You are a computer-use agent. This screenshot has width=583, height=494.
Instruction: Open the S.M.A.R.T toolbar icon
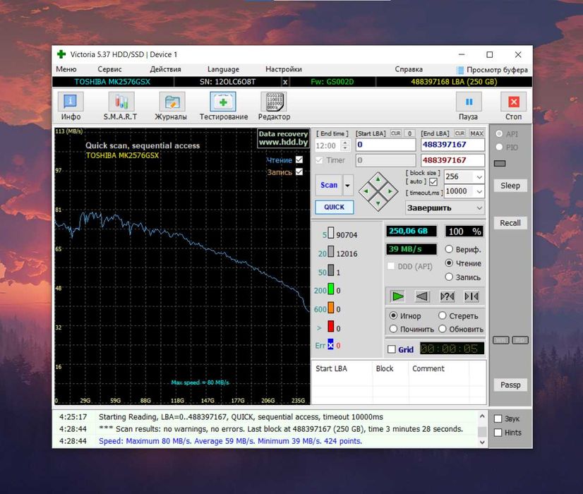(x=121, y=102)
